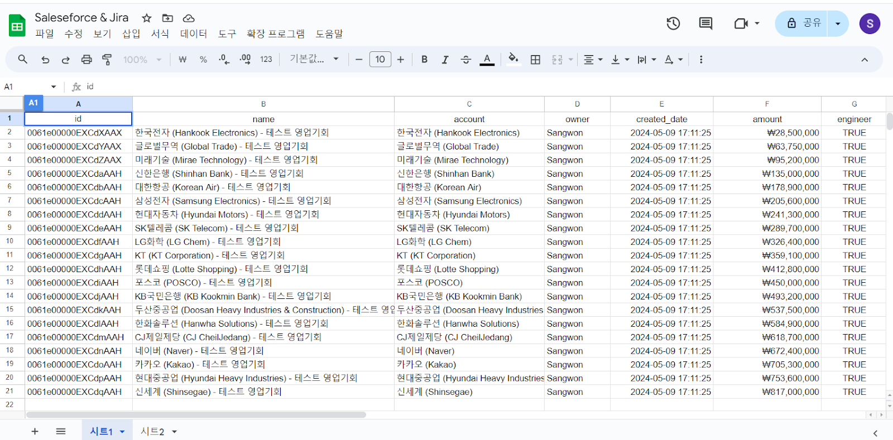Add a new sheet with plus

pyautogui.click(x=35, y=431)
